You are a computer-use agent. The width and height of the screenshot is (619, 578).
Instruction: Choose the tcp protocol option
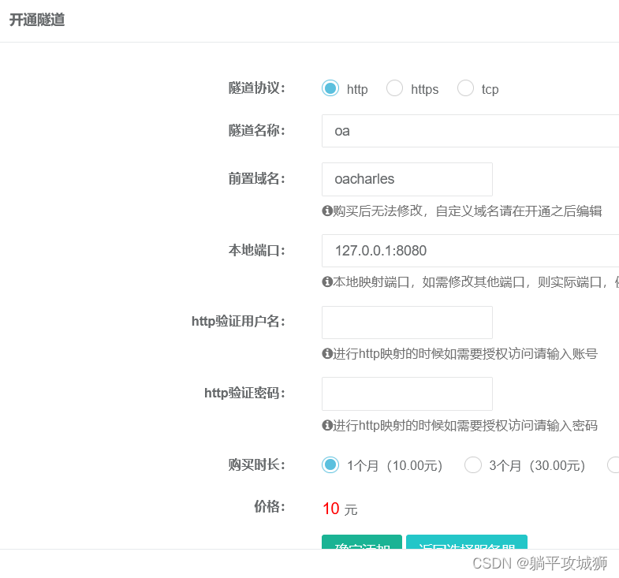(465, 88)
